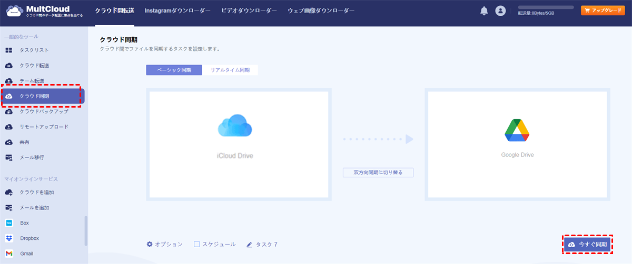This screenshot has height=264, width=632.
Task: Edit the タスク 7 name
Action: pos(266,245)
